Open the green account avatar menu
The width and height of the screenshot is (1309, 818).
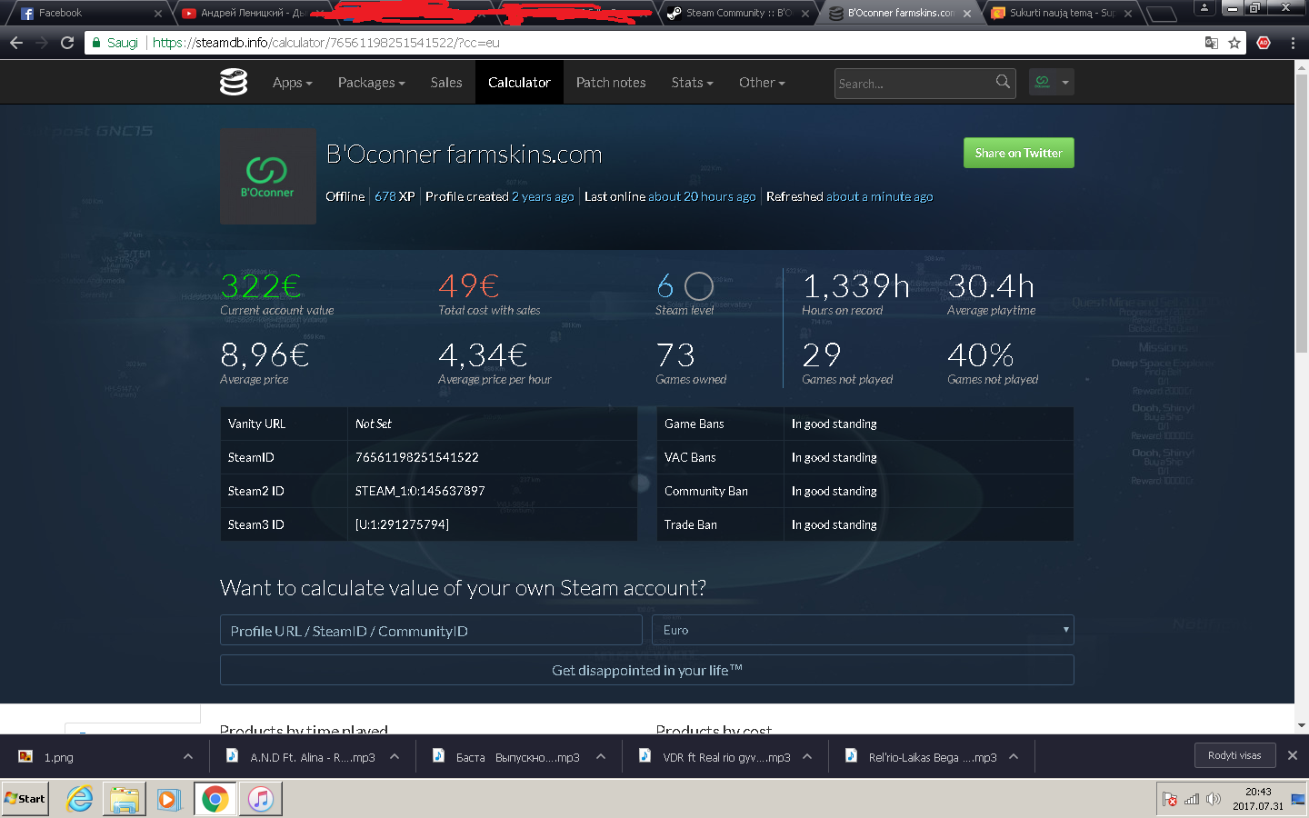coord(1052,82)
